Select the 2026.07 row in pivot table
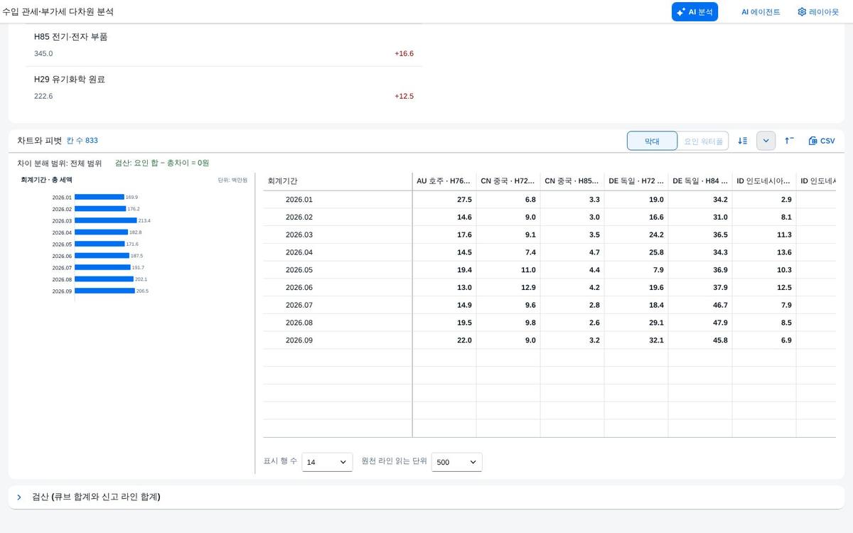 pos(549,305)
